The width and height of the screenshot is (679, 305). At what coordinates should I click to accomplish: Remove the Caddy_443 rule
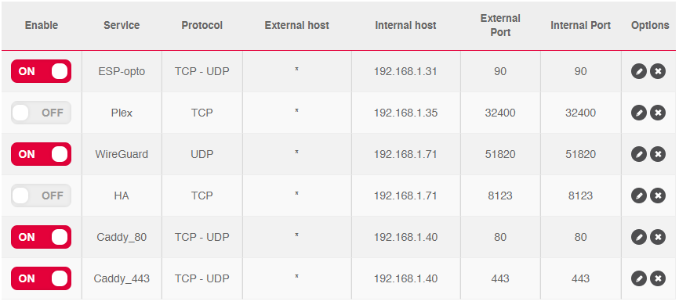[x=658, y=278]
